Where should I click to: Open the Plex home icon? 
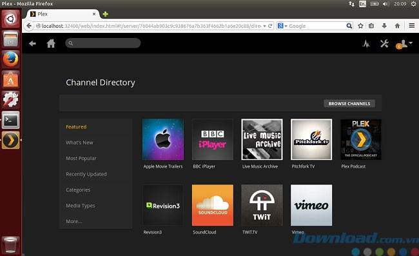pyautogui.click(x=51, y=43)
